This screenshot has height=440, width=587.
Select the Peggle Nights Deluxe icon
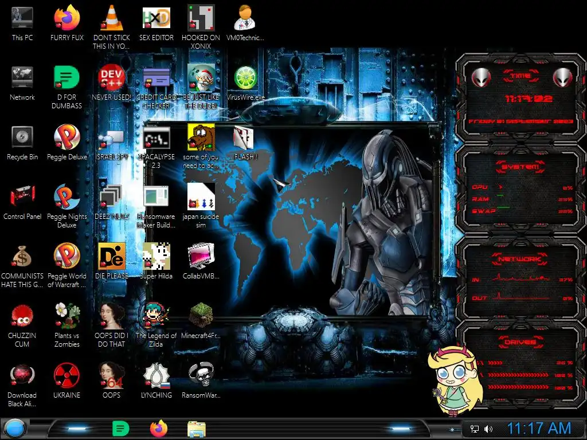coord(66,206)
